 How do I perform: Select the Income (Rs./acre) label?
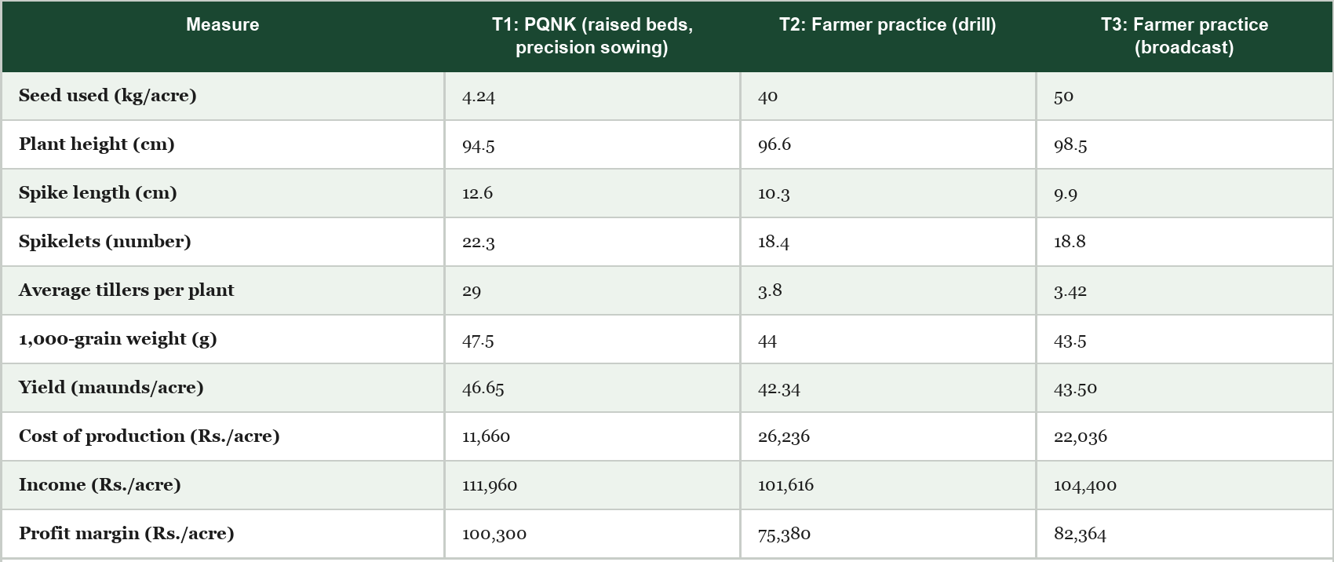tap(100, 485)
